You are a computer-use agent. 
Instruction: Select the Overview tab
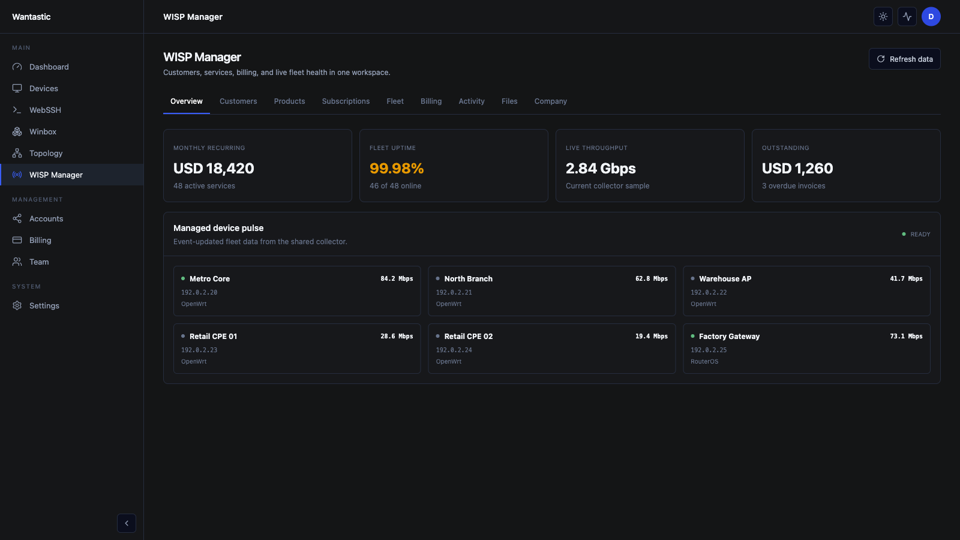click(187, 101)
